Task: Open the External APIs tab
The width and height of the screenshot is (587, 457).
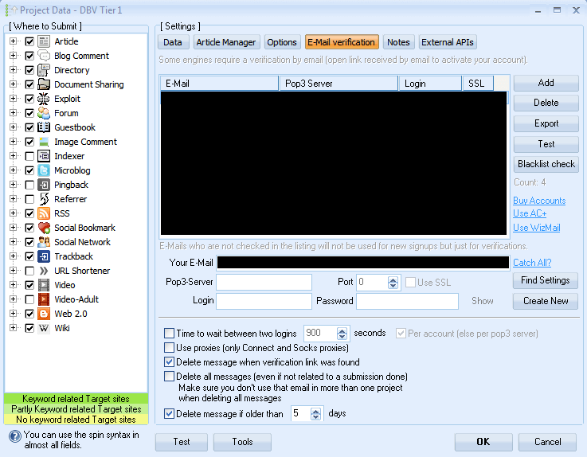Action: pyautogui.click(x=448, y=42)
